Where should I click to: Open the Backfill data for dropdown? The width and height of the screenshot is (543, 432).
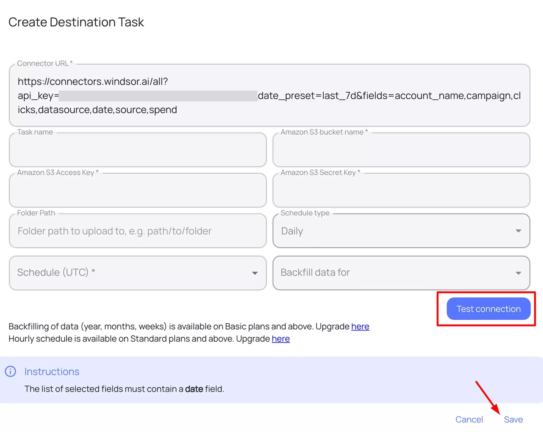click(x=401, y=273)
